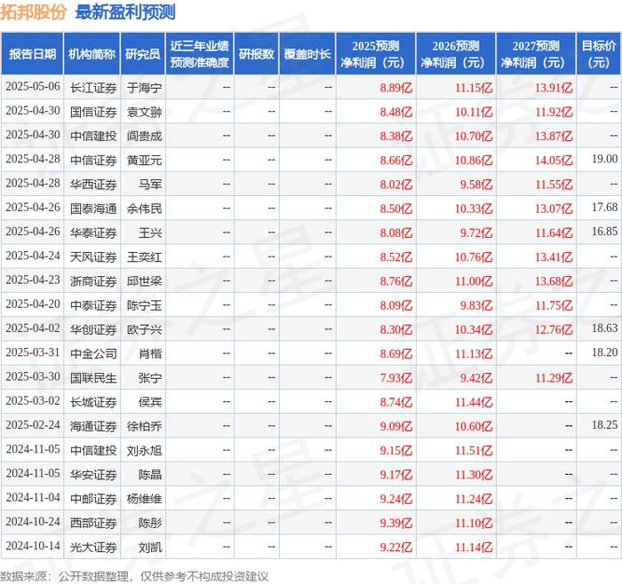Click the date cell 2025-04-23
Image resolution: width=622 pixels, height=584 pixels.
pyautogui.click(x=33, y=280)
